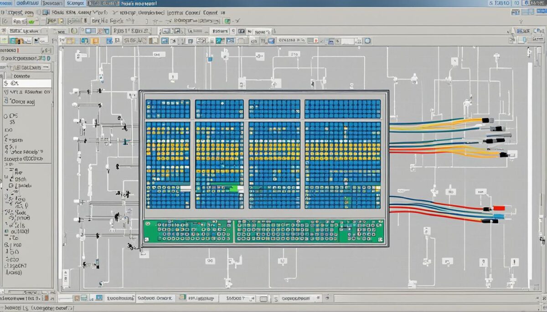The height and width of the screenshot is (312, 547).
Task: Expand the component list in the left sidebar
Action: click(4, 66)
